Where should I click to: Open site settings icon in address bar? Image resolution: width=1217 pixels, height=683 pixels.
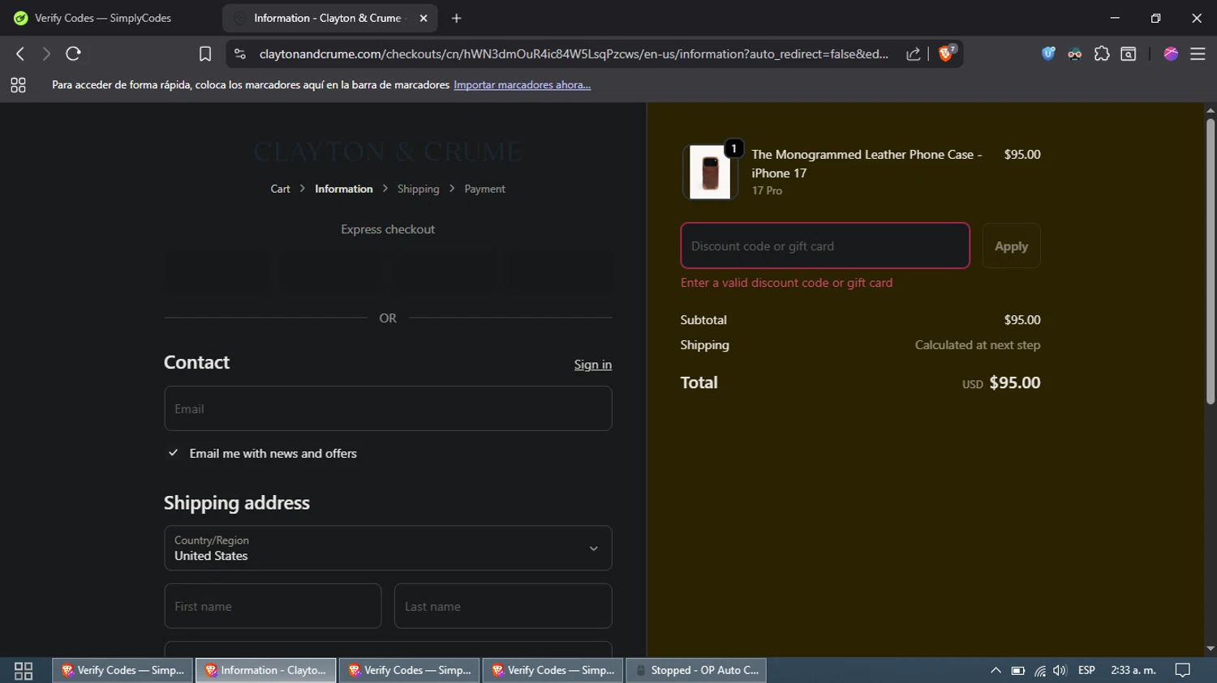[x=239, y=53]
